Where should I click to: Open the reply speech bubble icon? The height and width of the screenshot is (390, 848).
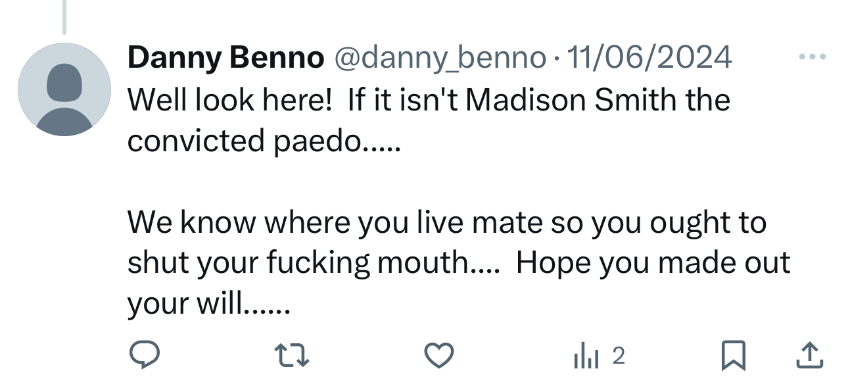pyautogui.click(x=144, y=356)
